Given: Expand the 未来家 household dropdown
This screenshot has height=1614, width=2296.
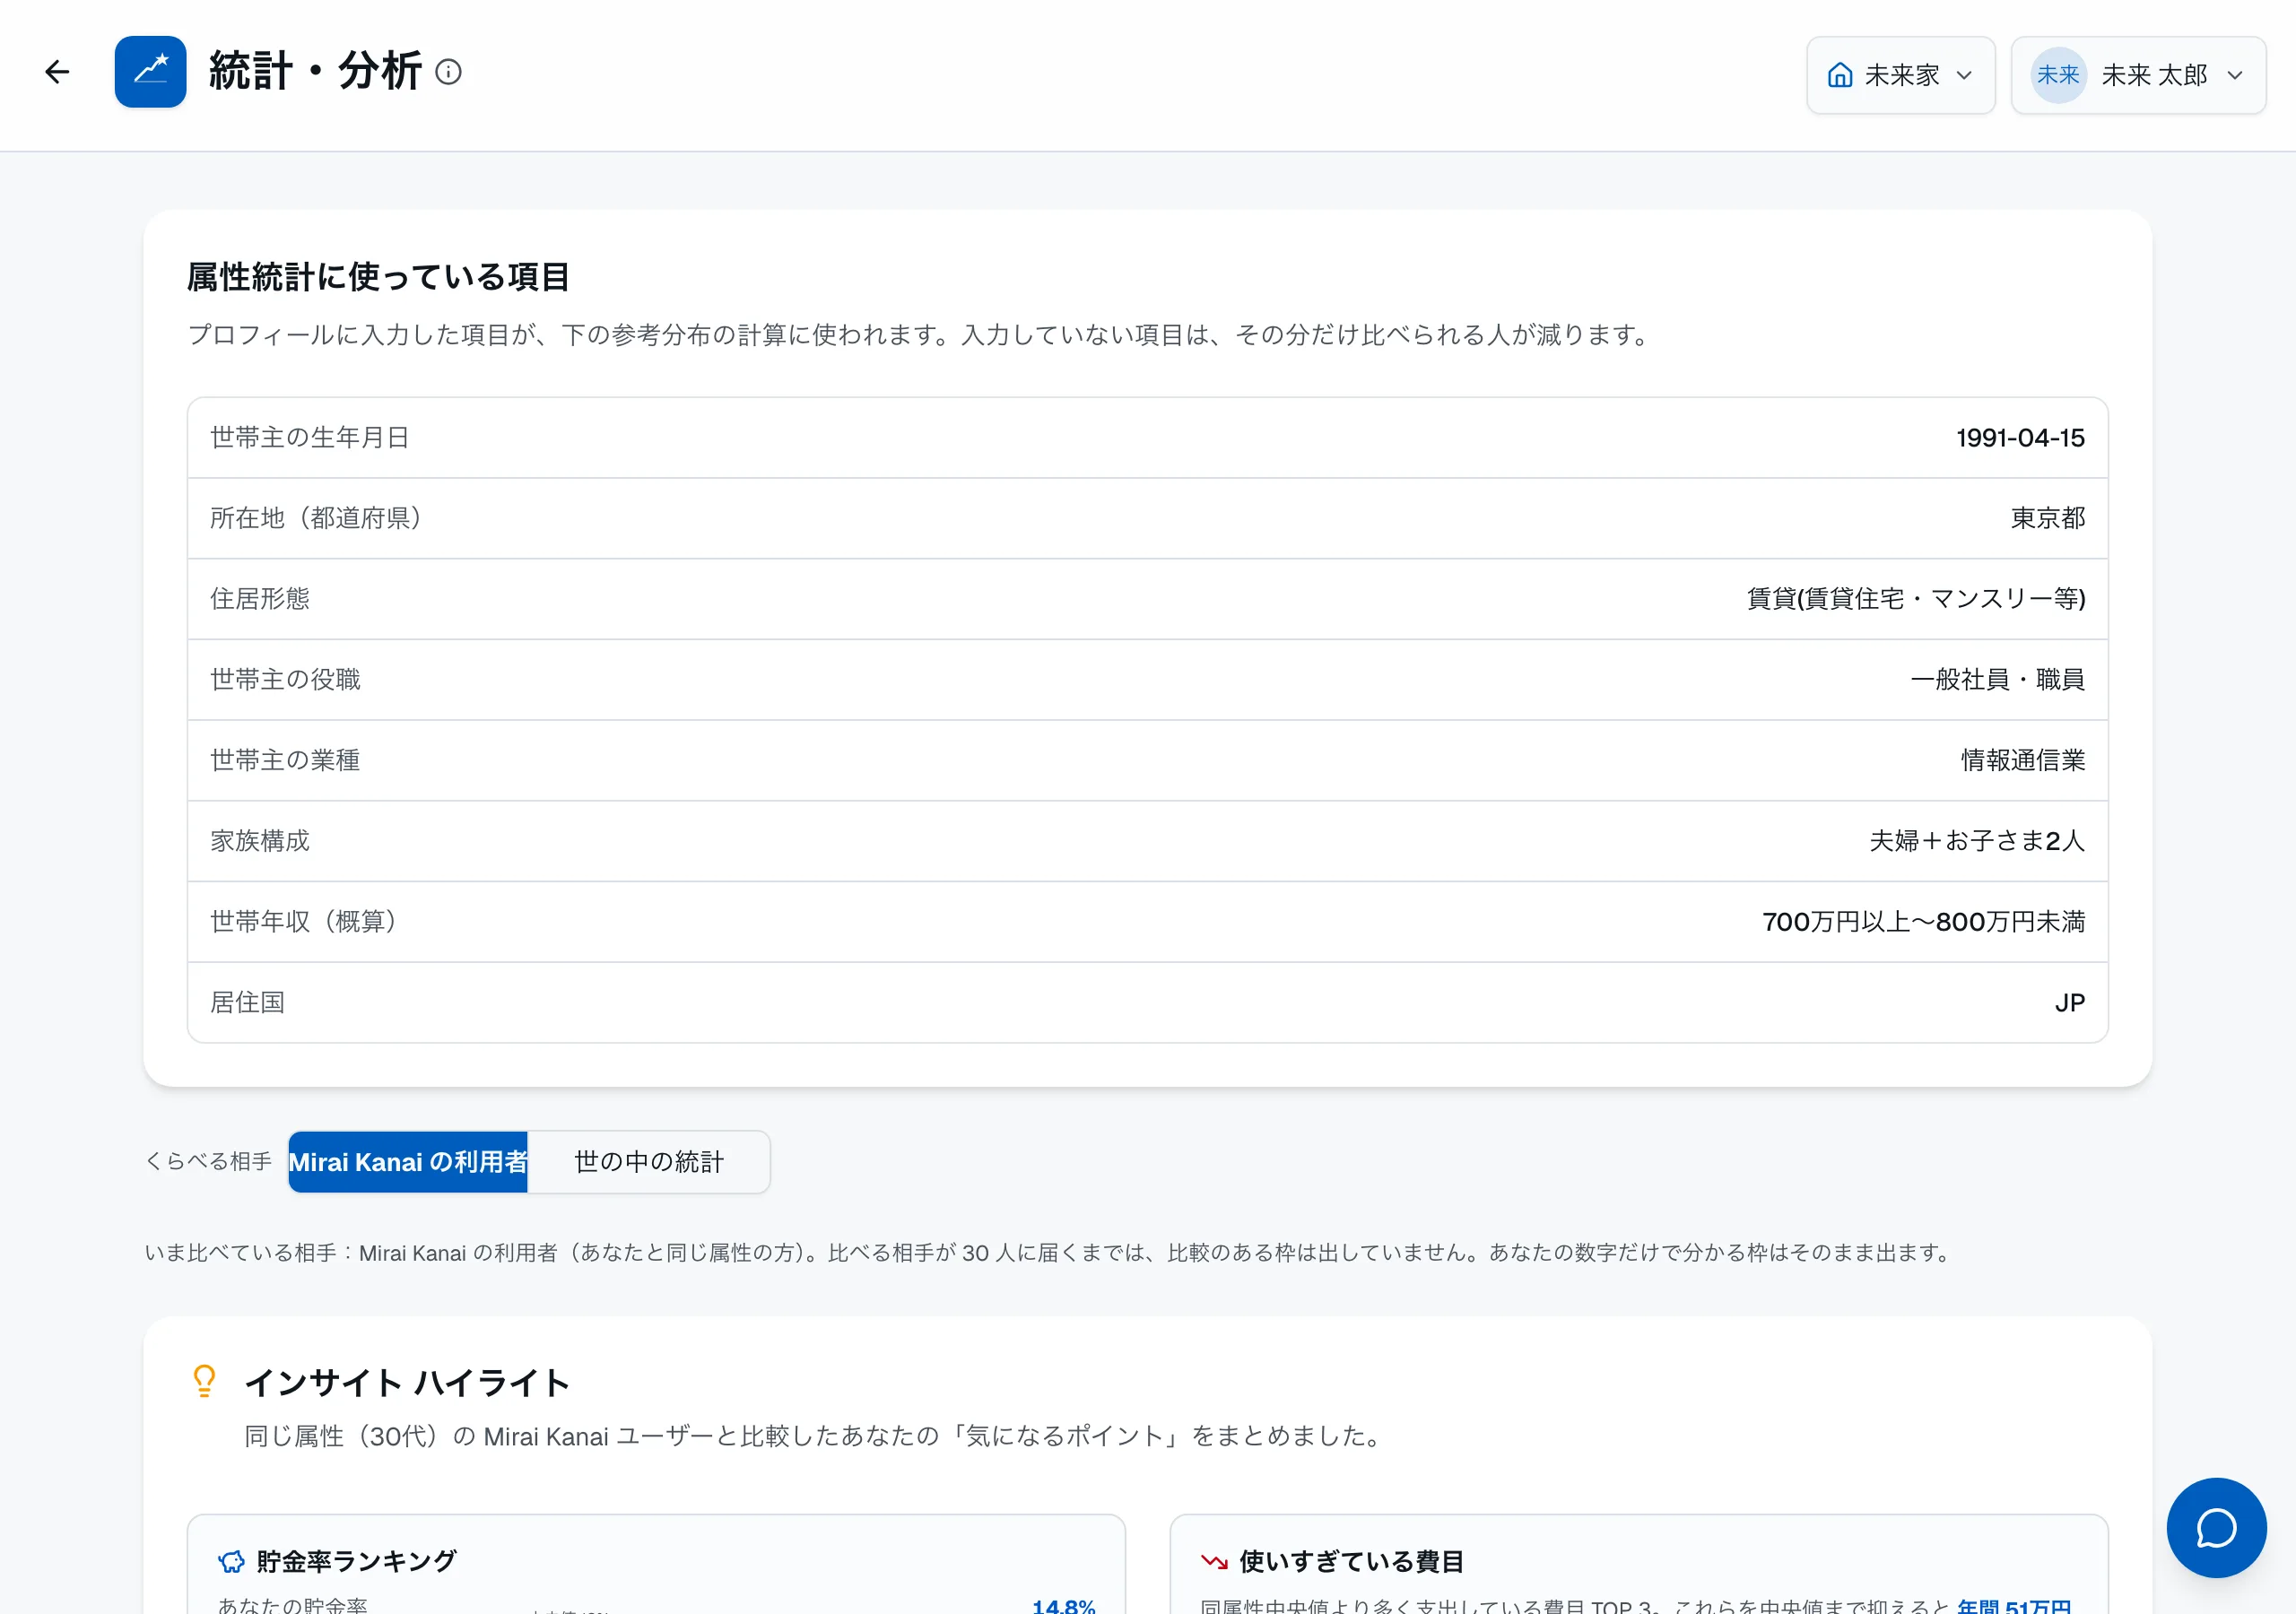Looking at the screenshot, I should [x=1900, y=75].
